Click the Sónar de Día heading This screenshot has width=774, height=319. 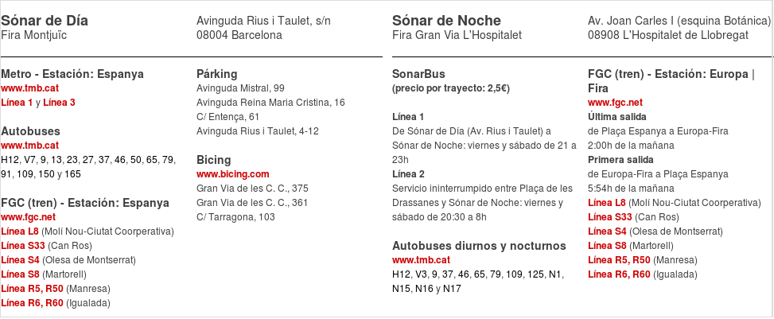pos(45,21)
